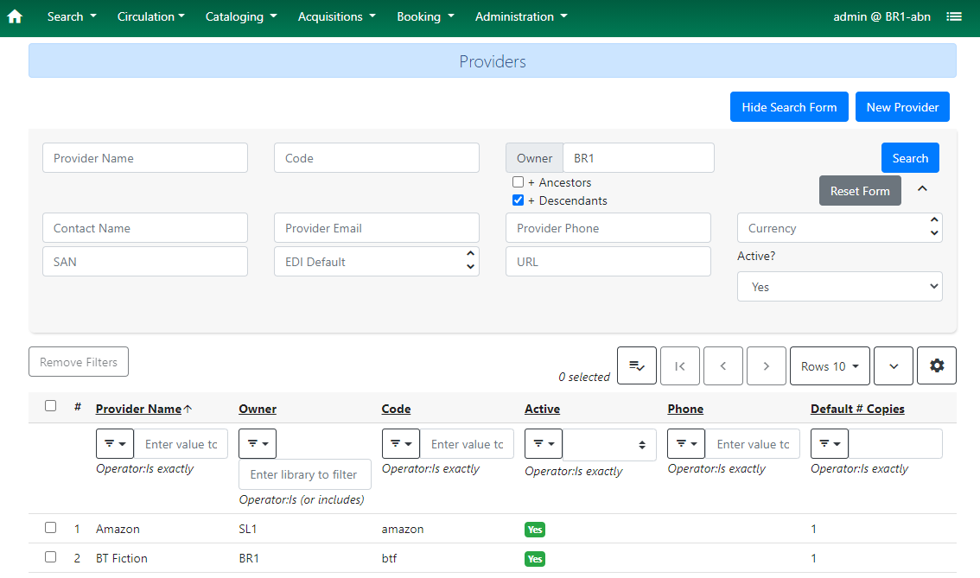Select the Amazon row checkbox
Viewport: 980px width, 578px height.
(50, 528)
